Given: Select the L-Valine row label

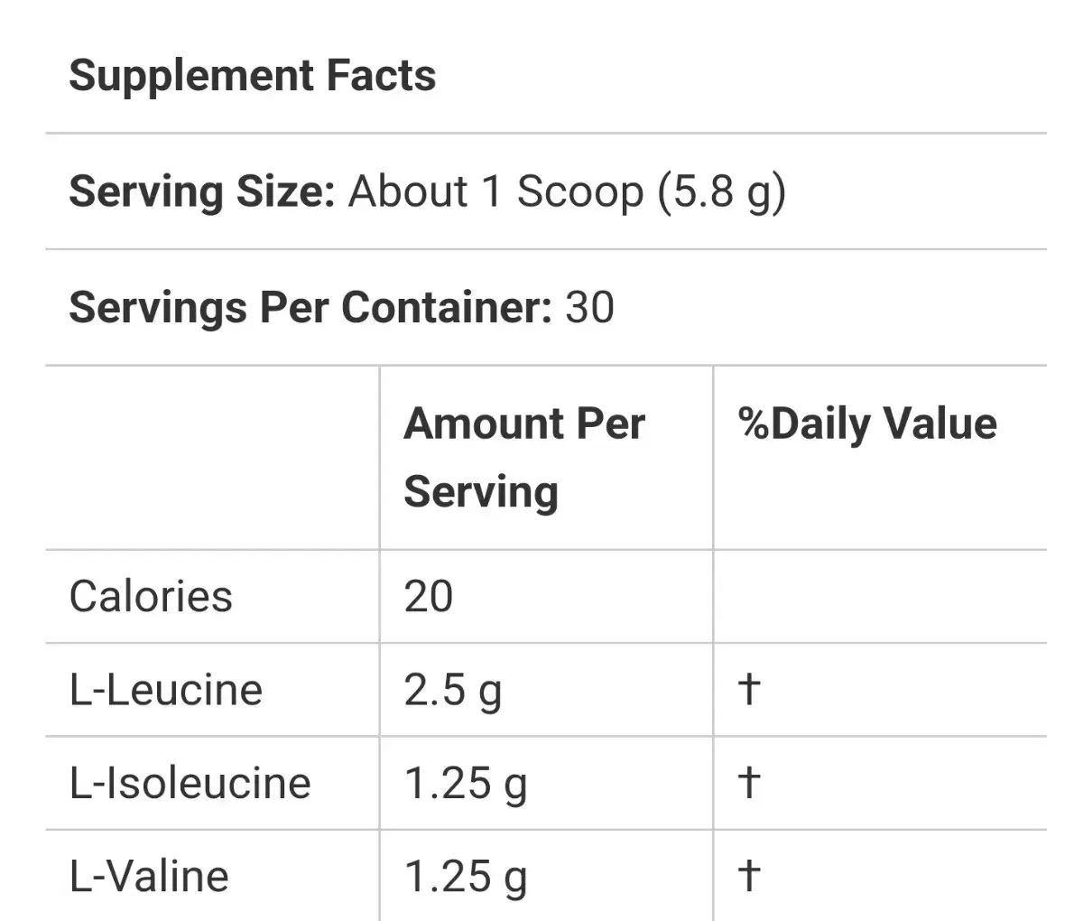Looking at the screenshot, I should click(x=149, y=876).
